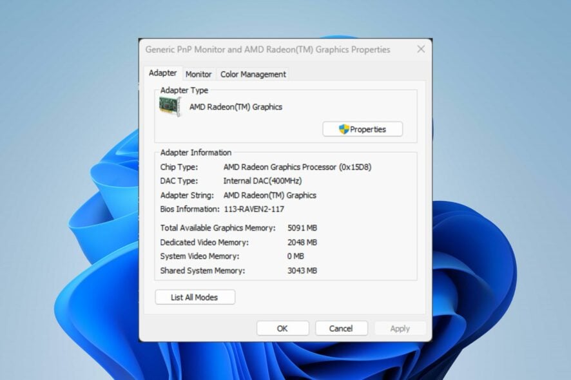This screenshot has height=380, width=571.
Task: Click the Adapter String value 'AMD Radeon(TM) Graphics'
Action: (270, 195)
